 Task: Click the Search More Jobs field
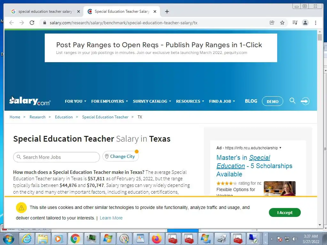[57, 157]
